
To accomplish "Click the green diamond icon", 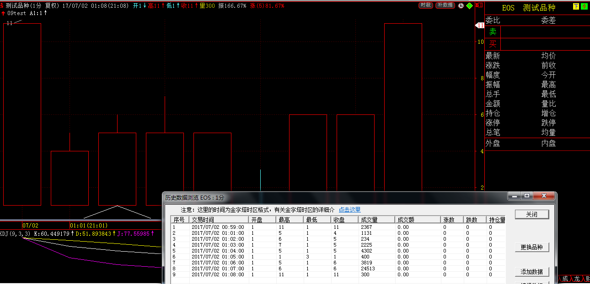I will coord(469,5).
